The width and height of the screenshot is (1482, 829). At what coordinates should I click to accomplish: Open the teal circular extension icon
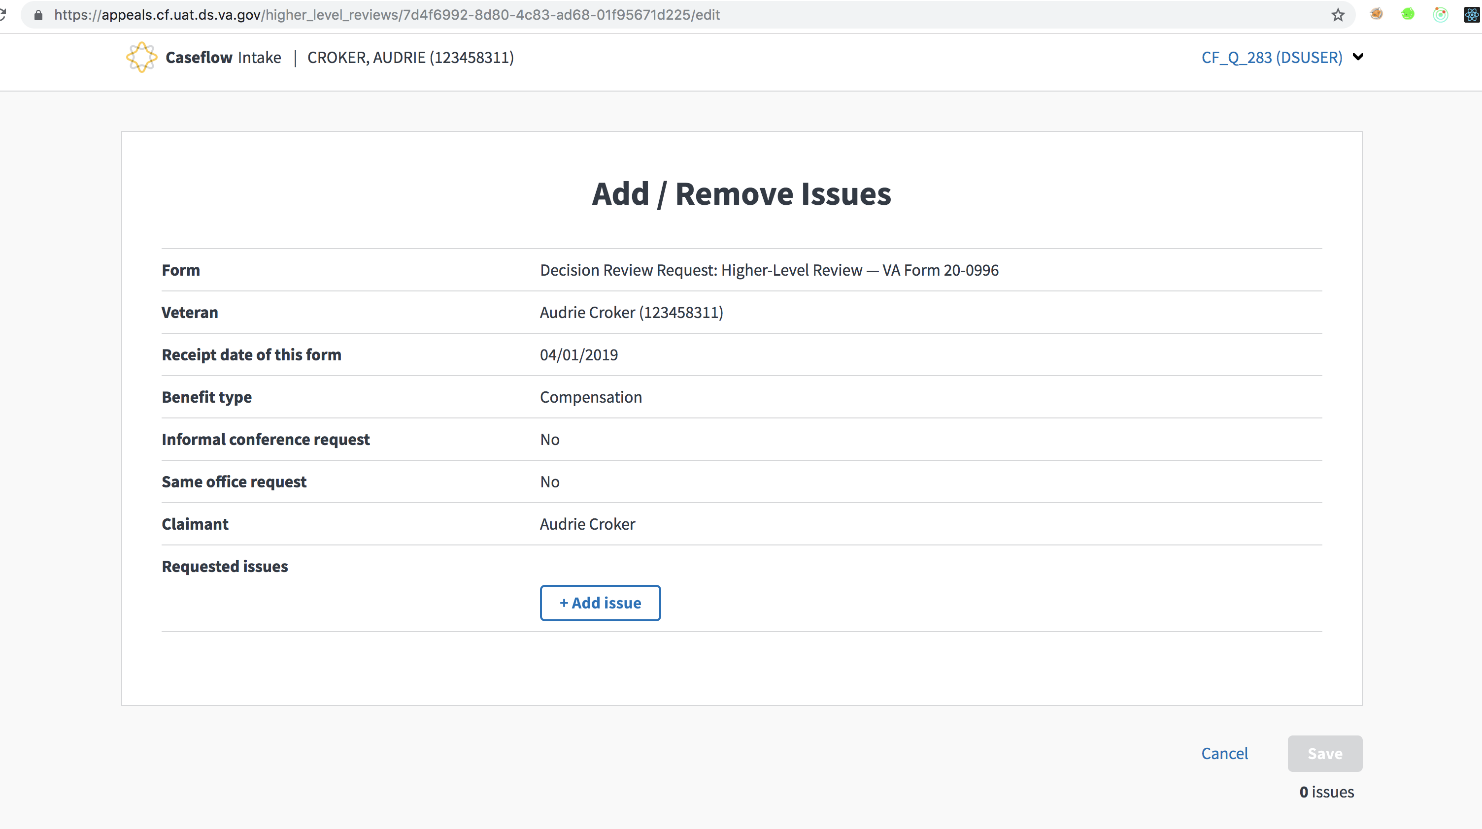click(x=1440, y=14)
